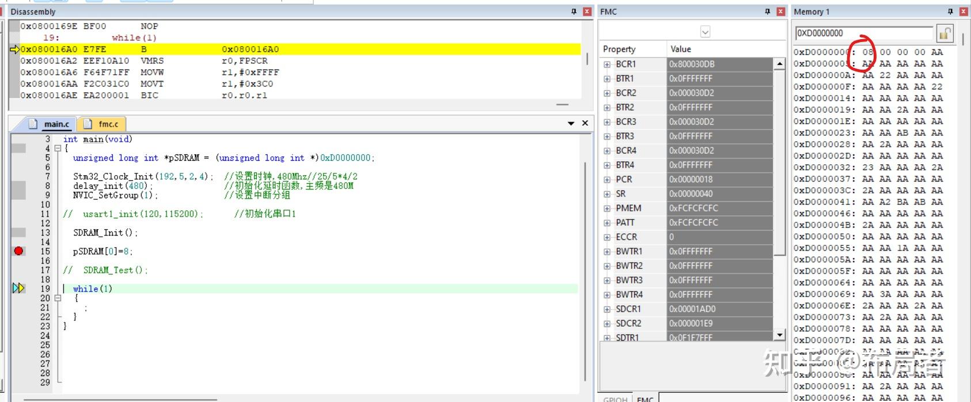Pin the Disassembly panel
This screenshot has height=402, width=971.
pos(574,12)
